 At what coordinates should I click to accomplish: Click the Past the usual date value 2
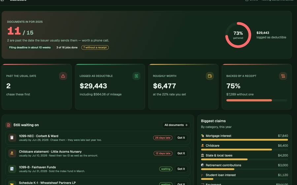coord(8,86)
